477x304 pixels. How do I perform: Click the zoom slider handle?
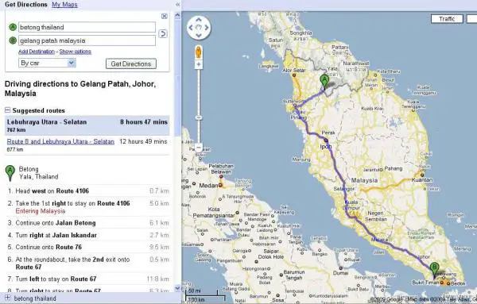[x=199, y=117]
